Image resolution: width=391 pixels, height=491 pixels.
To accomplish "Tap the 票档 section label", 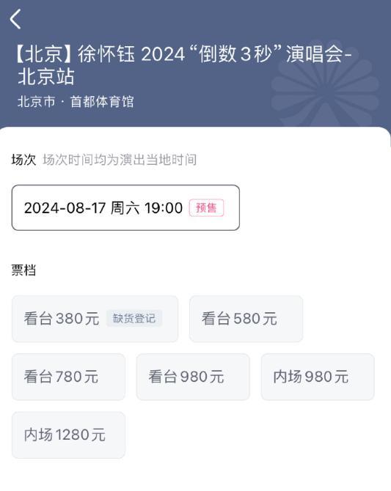I will (x=23, y=270).
